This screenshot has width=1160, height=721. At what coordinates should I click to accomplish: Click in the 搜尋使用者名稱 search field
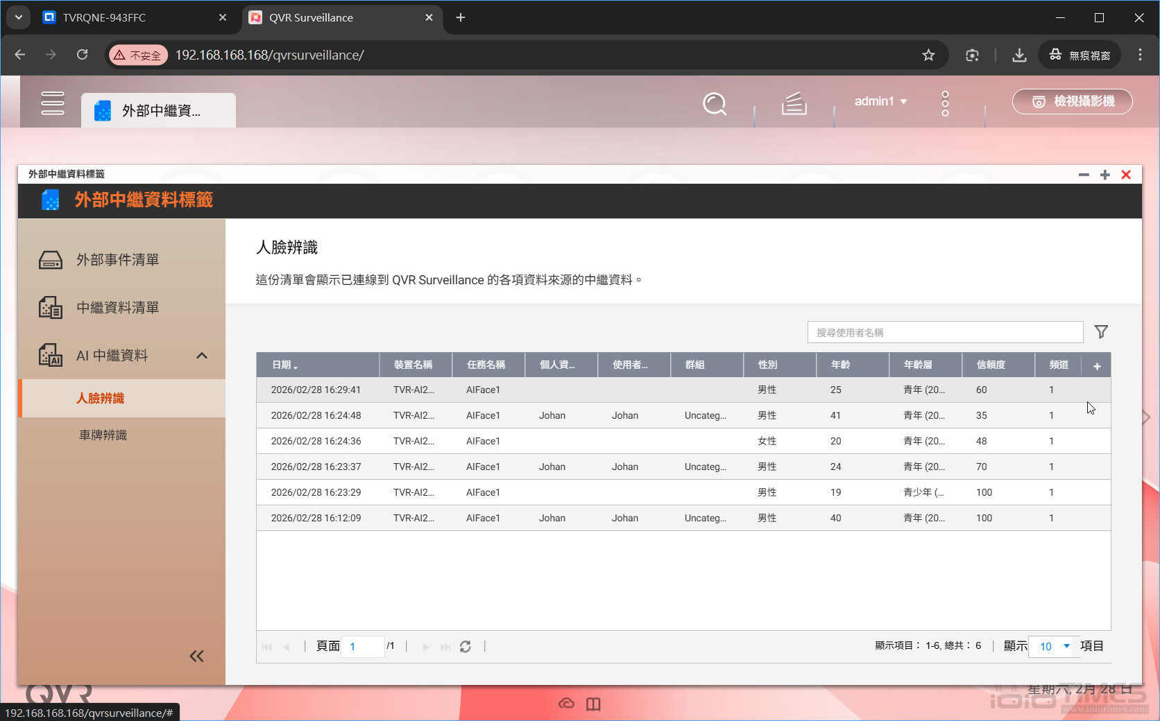pos(944,331)
